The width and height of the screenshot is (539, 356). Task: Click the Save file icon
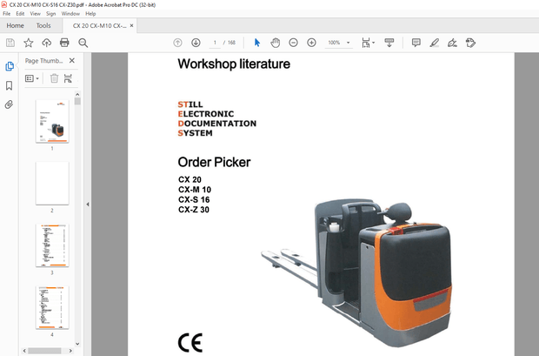coord(10,43)
